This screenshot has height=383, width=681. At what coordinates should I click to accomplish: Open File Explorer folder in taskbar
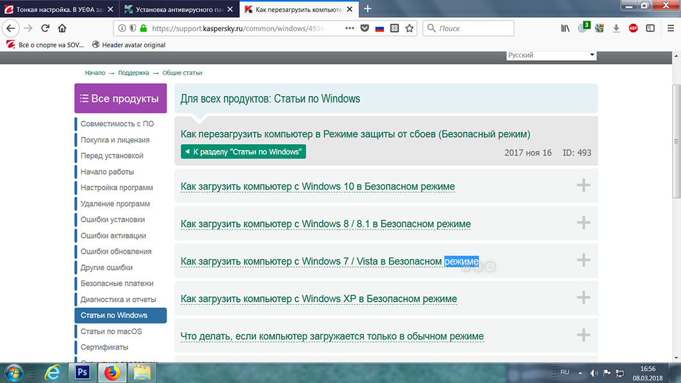142,373
